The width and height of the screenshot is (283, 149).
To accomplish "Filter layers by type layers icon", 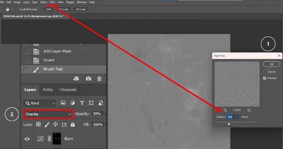I will pos(82,103).
